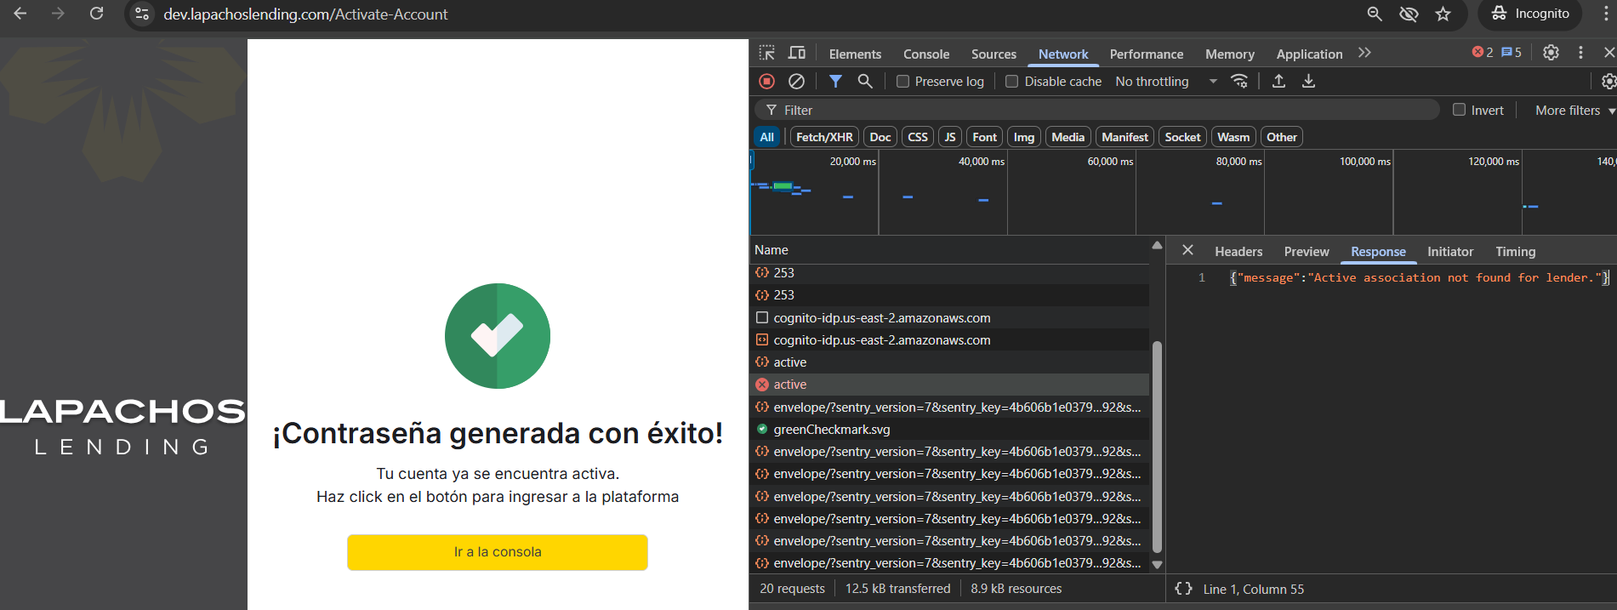Open network search magnifier

(x=865, y=81)
